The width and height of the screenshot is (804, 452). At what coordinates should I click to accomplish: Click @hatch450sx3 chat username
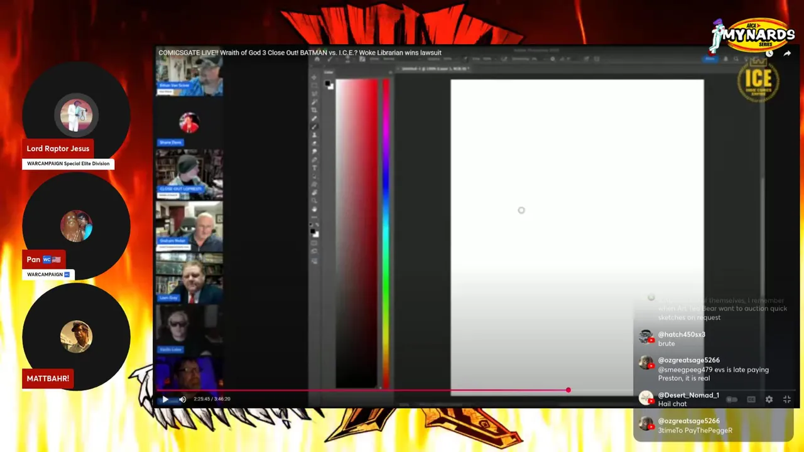point(682,335)
